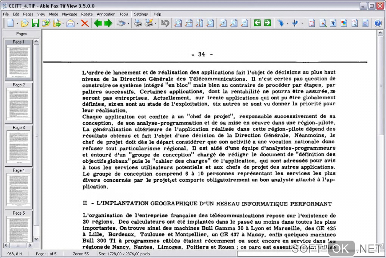Click thumbnail panel scroll down arrow
Viewport: 386px width, 258px height.
36,239
